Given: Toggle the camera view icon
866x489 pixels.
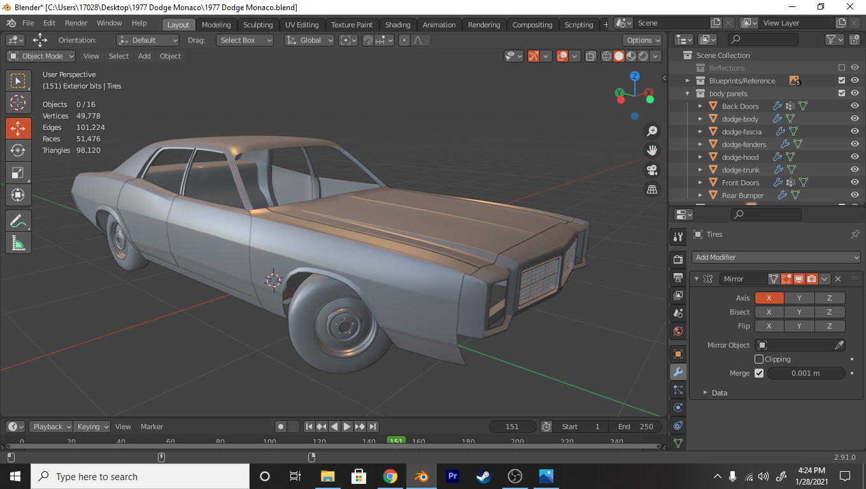Looking at the screenshot, I should point(652,170).
